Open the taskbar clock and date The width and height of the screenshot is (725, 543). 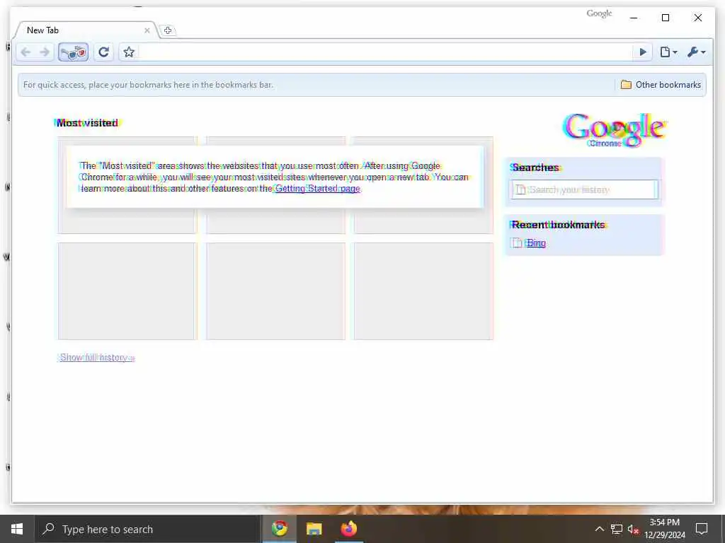pyautogui.click(x=664, y=529)
